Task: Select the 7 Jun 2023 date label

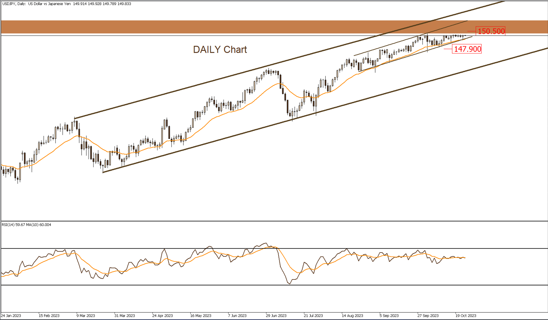Action: pyautogui.click(x=237, y=316)
